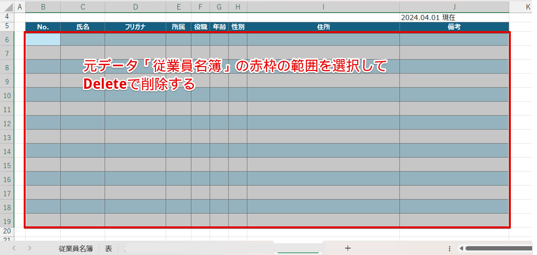The image size is (537, 255).
Task: Click previous sheet navigation arrow
Action: click(x=14, y=248)
